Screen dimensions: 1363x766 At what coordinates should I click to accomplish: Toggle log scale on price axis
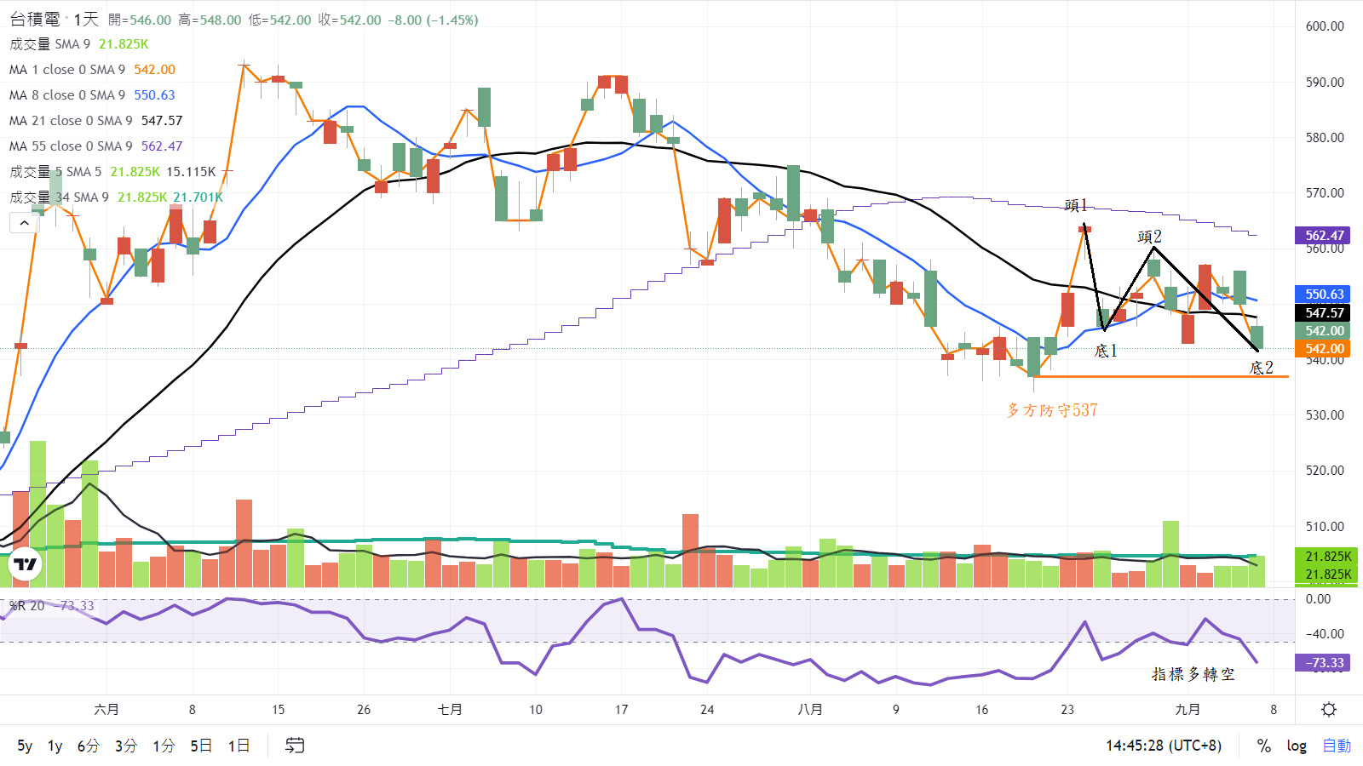[1296, 746]
